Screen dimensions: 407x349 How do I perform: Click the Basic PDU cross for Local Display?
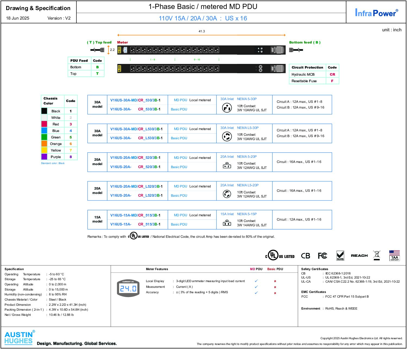coord(275,281)
